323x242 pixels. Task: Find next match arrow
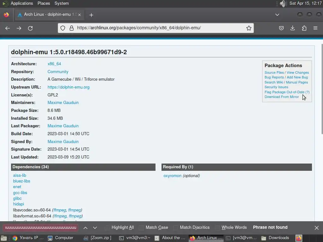click(95, 228)
